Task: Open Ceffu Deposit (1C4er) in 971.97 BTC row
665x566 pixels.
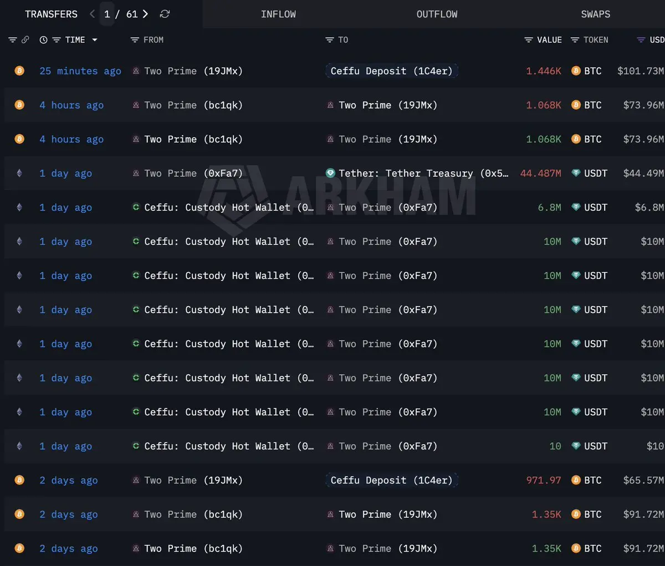Action: (391, 480)
